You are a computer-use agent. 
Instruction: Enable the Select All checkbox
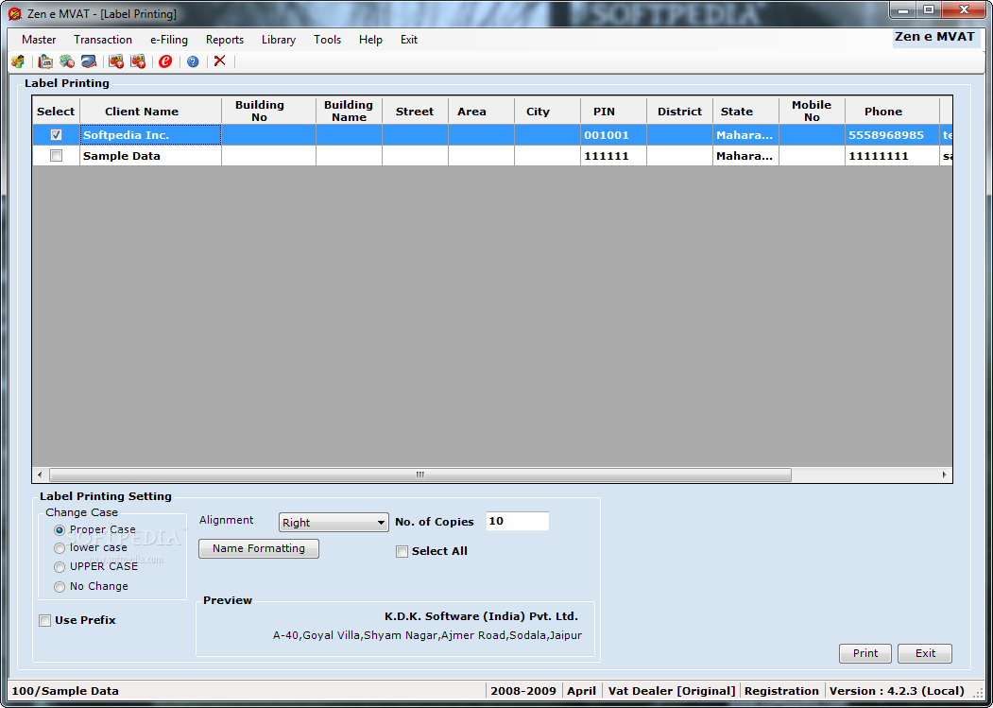click(402, 551)
